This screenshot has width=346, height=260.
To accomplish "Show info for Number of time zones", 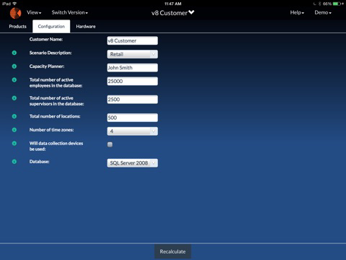I will pyautogui.click(x=14, y=130).
